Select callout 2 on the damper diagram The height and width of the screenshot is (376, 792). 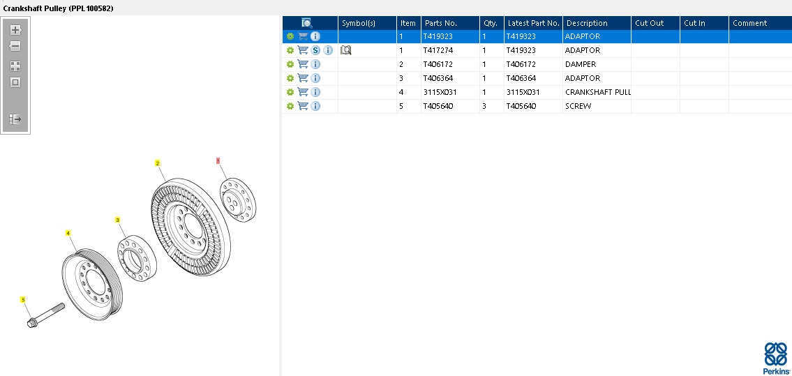click(x=158, y=163)
